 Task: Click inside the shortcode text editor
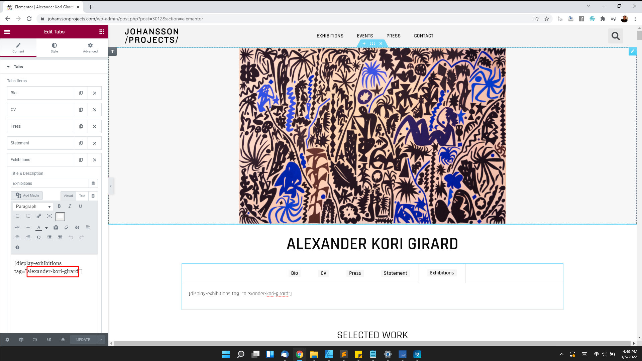pos(54,294)
